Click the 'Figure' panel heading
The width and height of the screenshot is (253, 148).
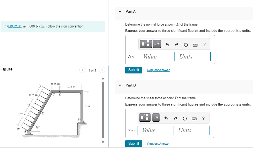click(x=7, y=69)
